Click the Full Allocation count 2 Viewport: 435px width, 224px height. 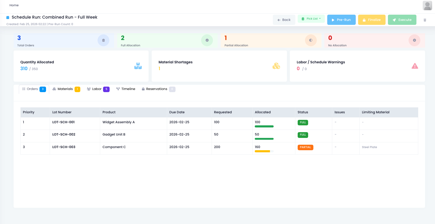point(123,38)
